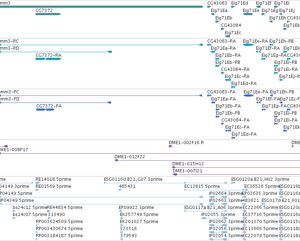
Task: Click the bs14c07.5prime EST label
Action: click(30, 215)
